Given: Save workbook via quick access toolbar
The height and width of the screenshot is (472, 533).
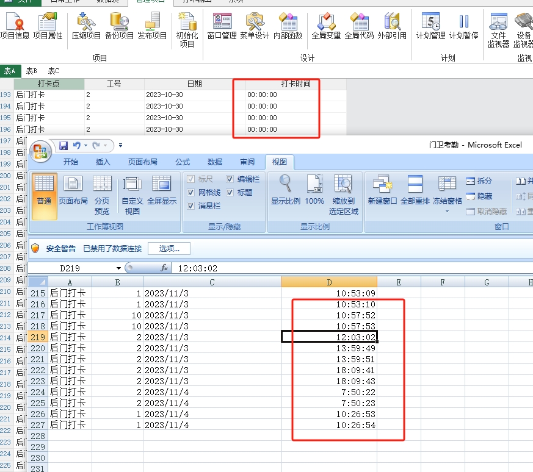Looking at the screenshot, I should [x=63, y=146].
